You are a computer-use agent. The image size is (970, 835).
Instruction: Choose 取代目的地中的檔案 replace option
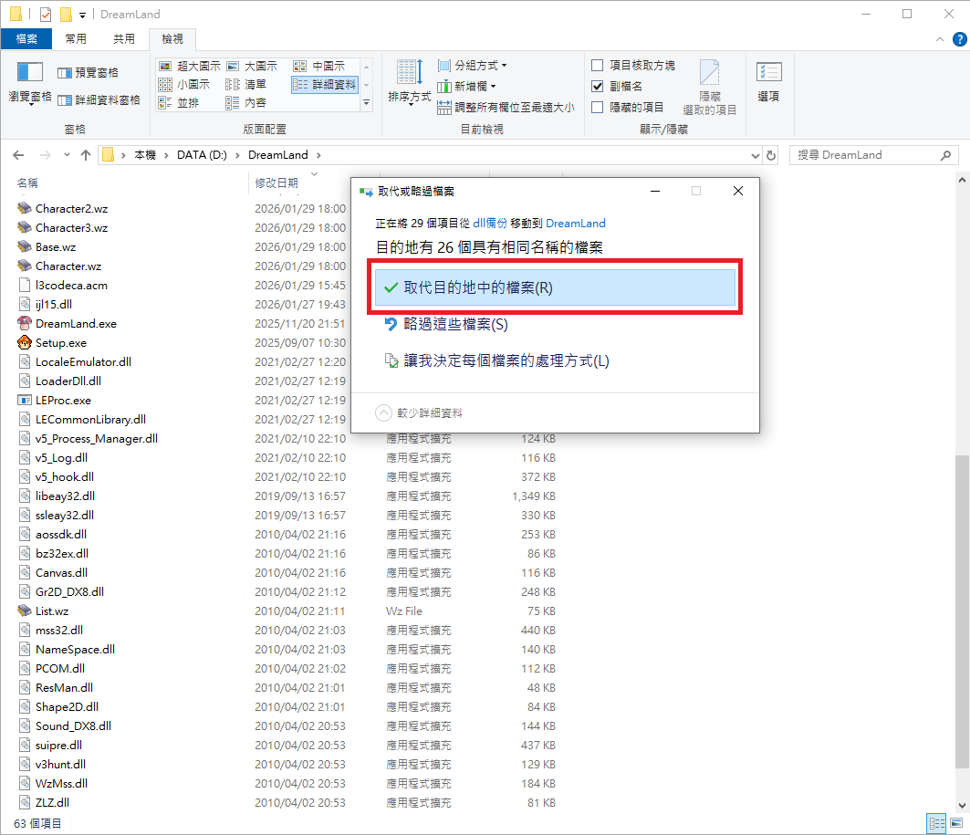555,287
